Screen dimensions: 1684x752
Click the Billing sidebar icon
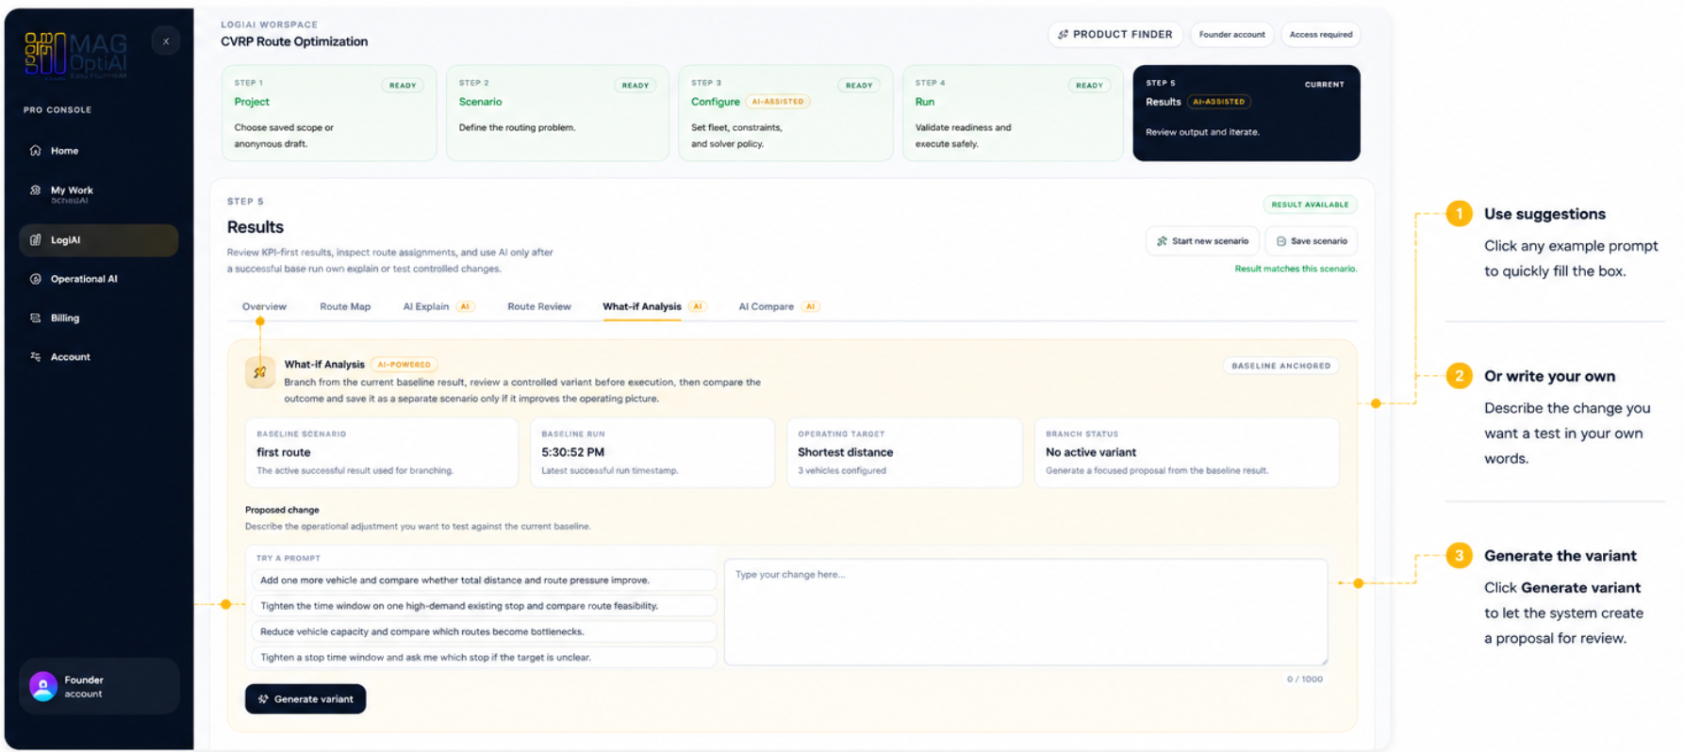point(35,319)
